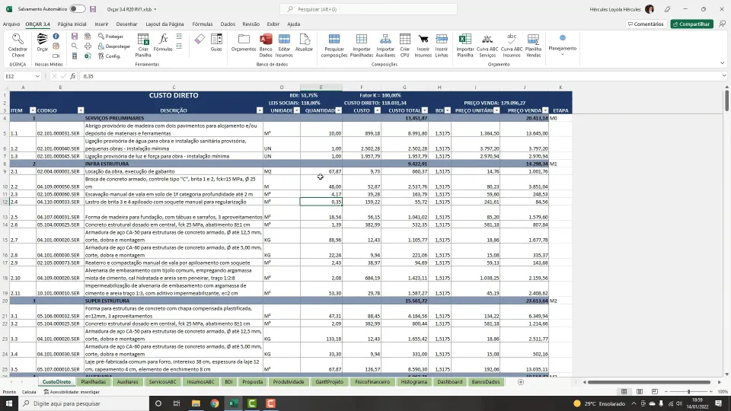Open the UNIDADE column filter dropdown
731x411 pixels.
tap(296, 110)
